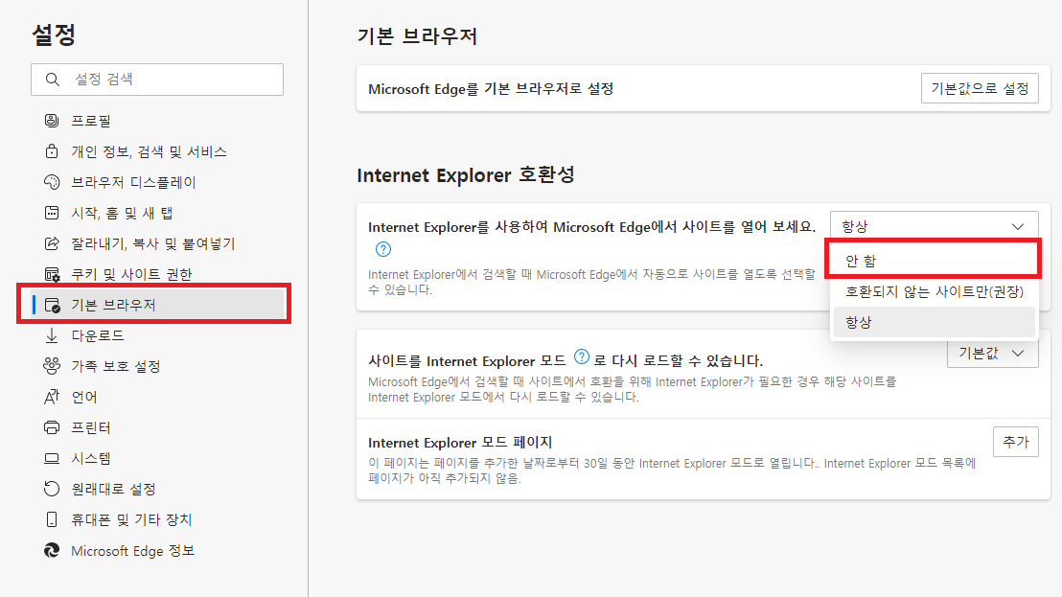This screenshot has height=597, width=1062.
Task: Click the printer icon
Action: click(x=52, y=427)
